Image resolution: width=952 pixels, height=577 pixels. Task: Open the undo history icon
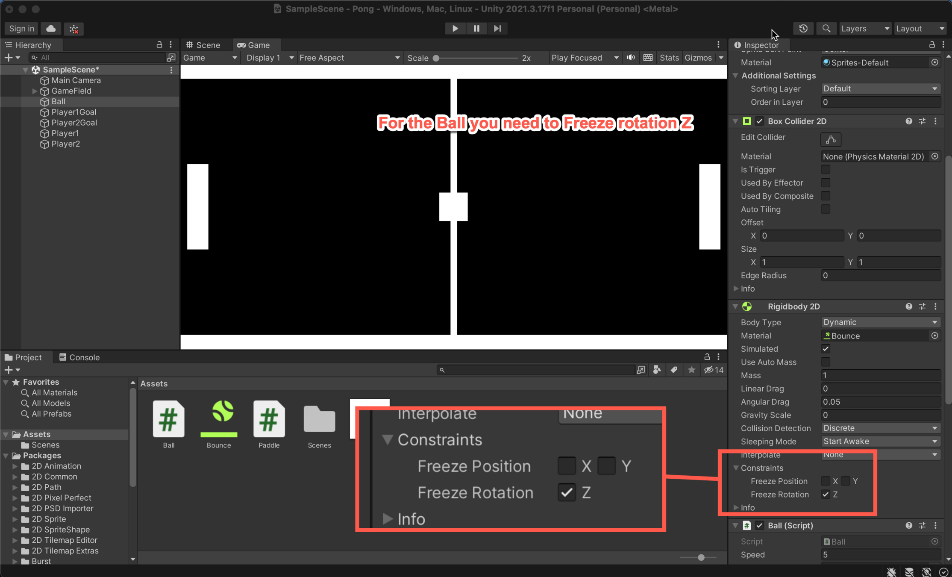[x=803, y=29]
